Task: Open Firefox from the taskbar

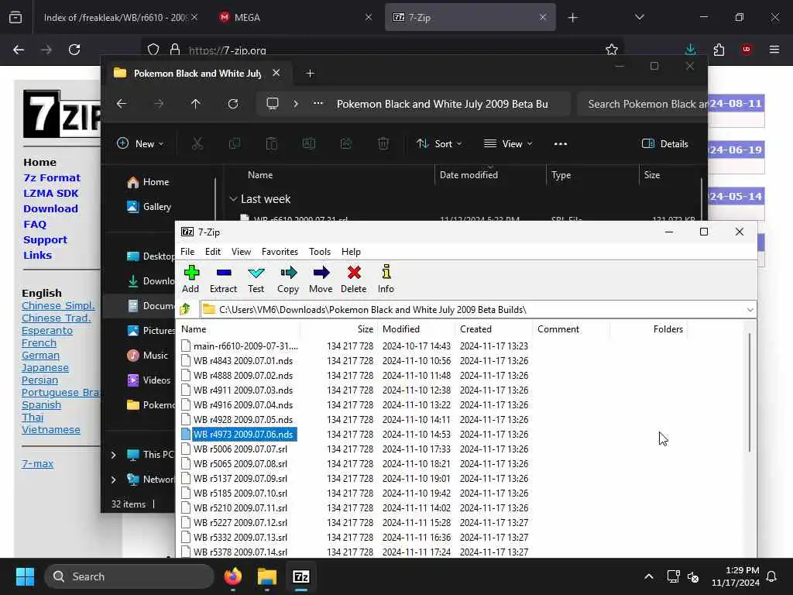Action: pos(233,576)
